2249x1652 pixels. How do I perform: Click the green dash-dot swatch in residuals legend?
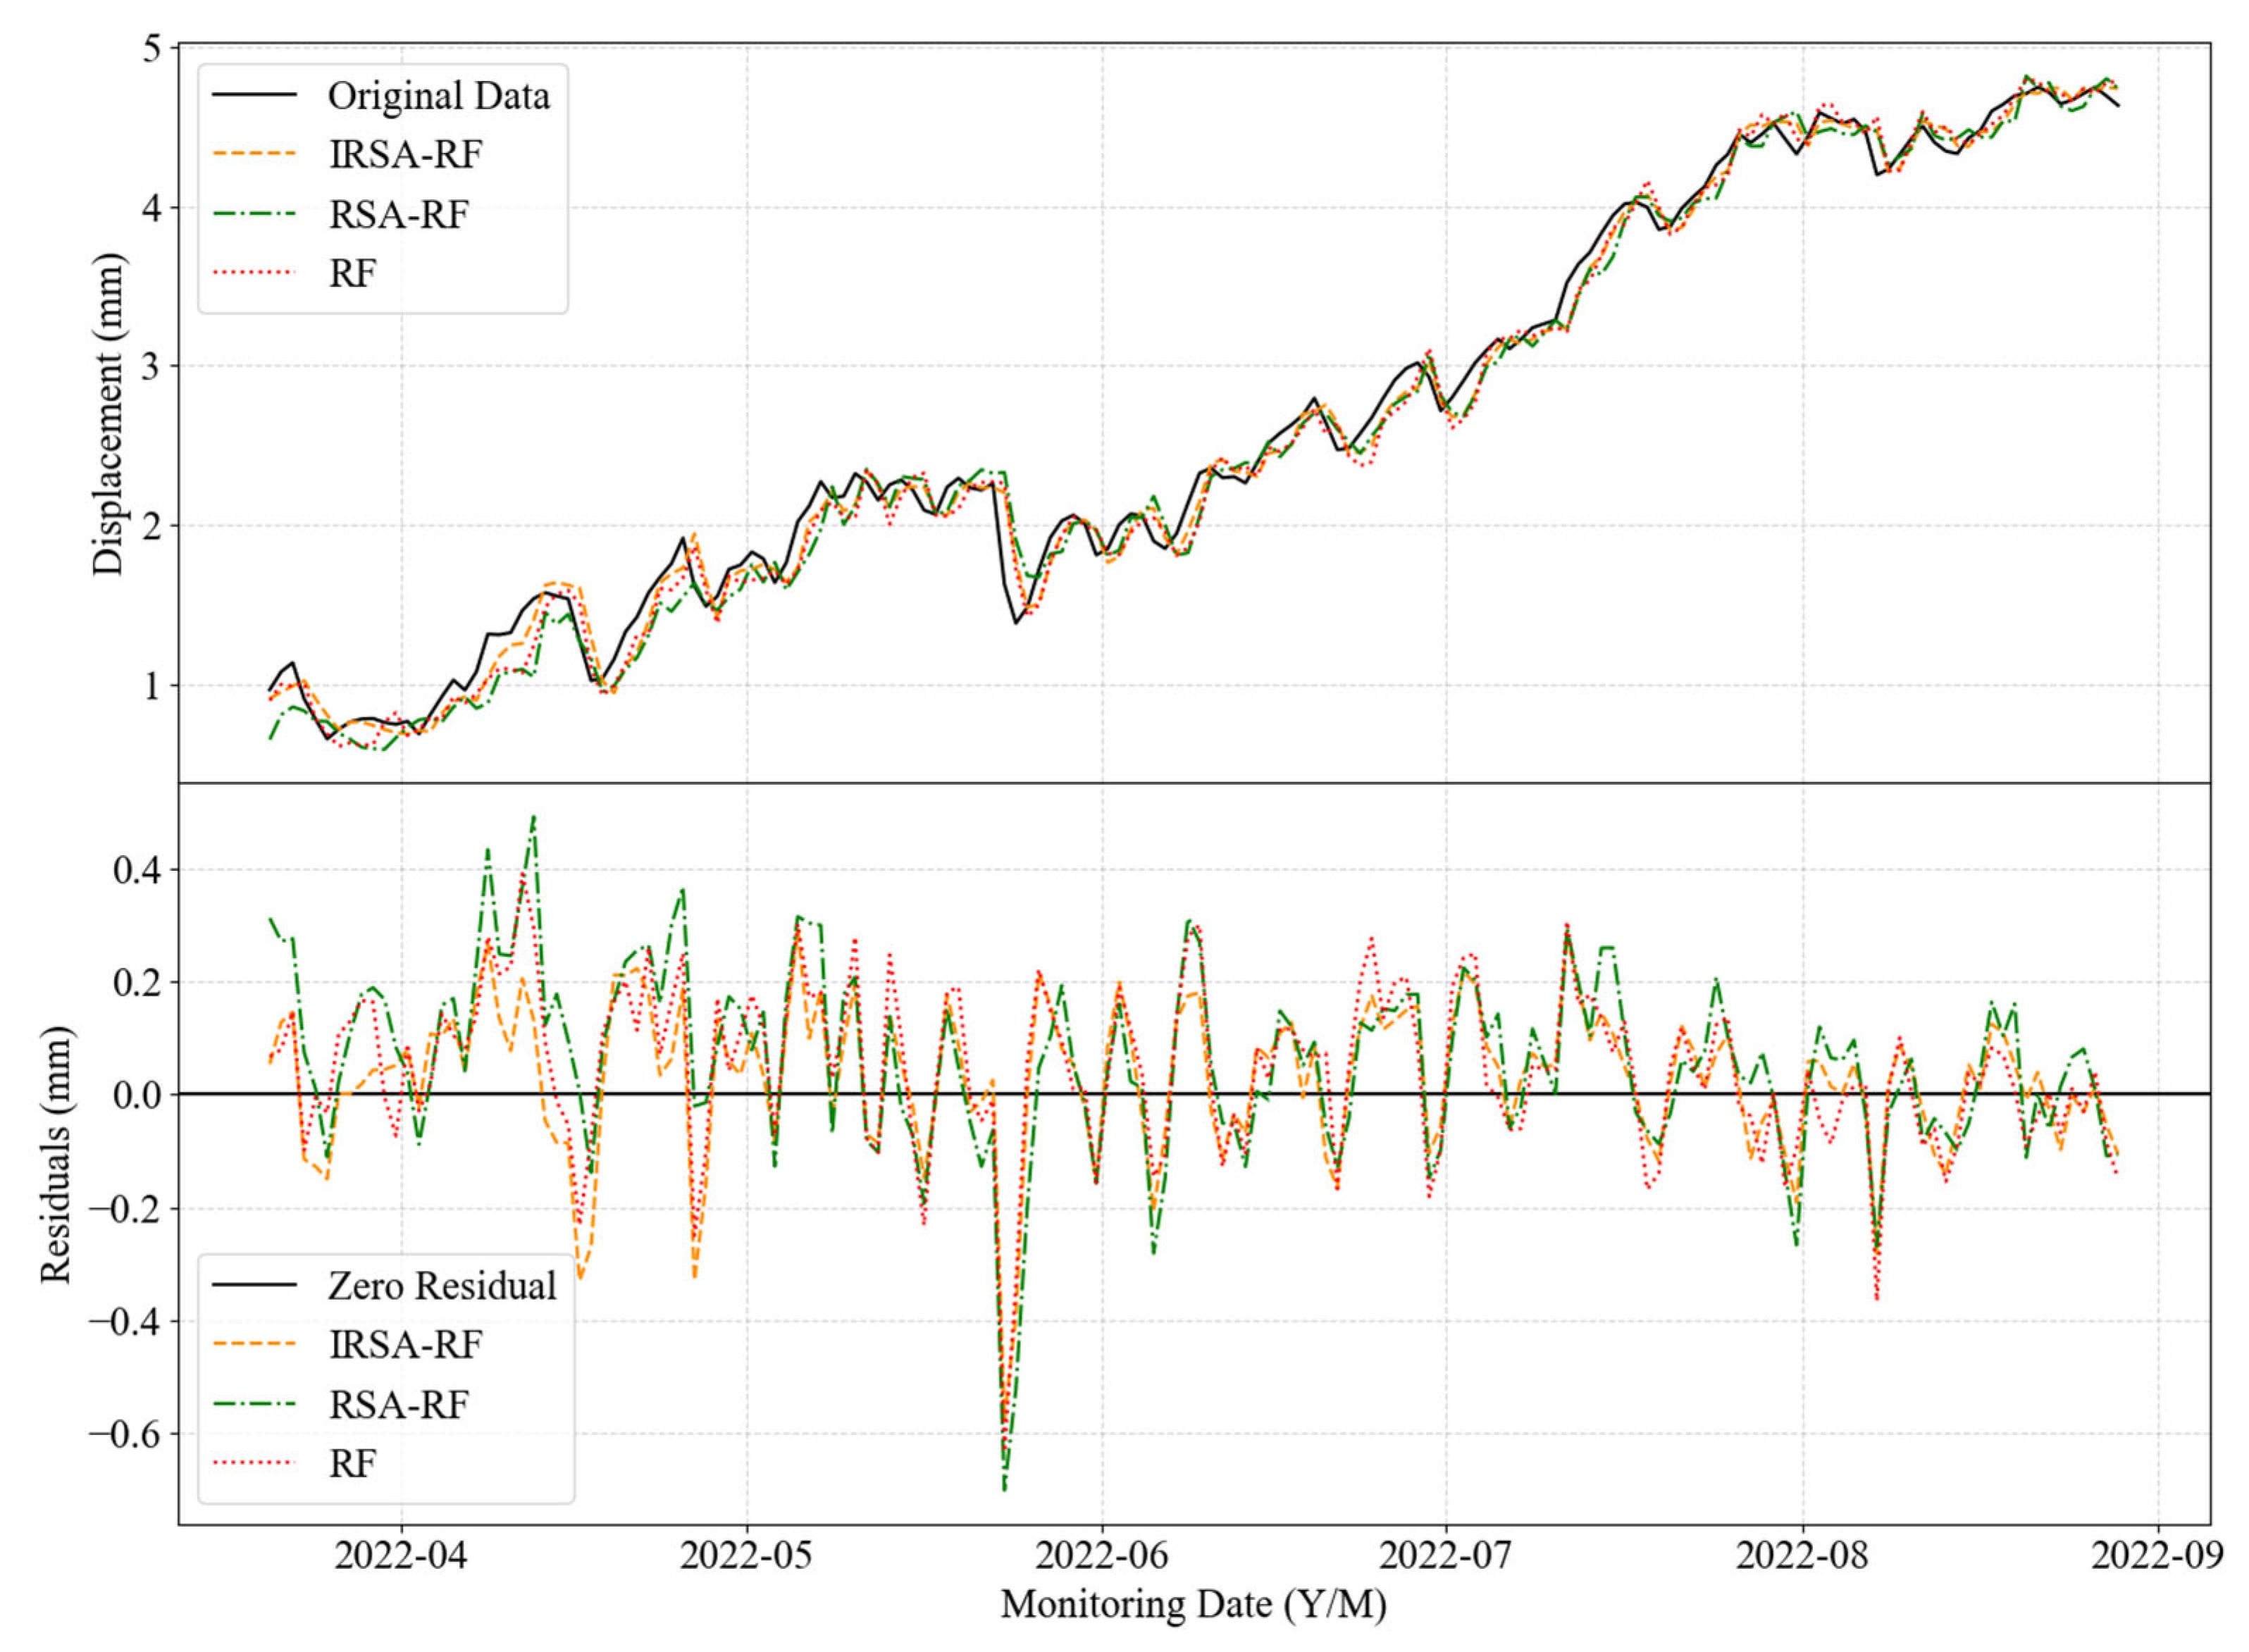point(254,1405)
